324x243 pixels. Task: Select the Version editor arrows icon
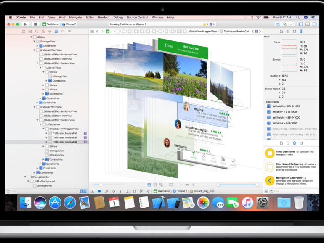point(292,24)
